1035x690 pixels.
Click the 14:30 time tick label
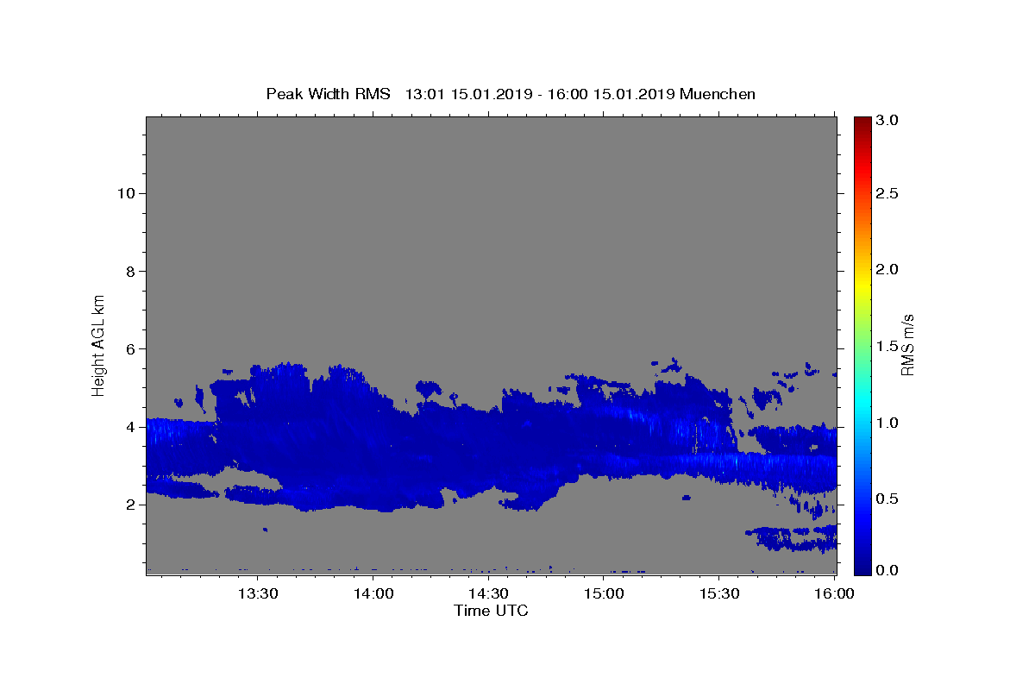pos(488,593)
